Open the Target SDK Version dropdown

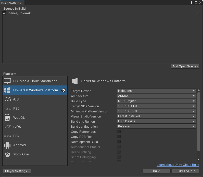[x=156, y=106]
